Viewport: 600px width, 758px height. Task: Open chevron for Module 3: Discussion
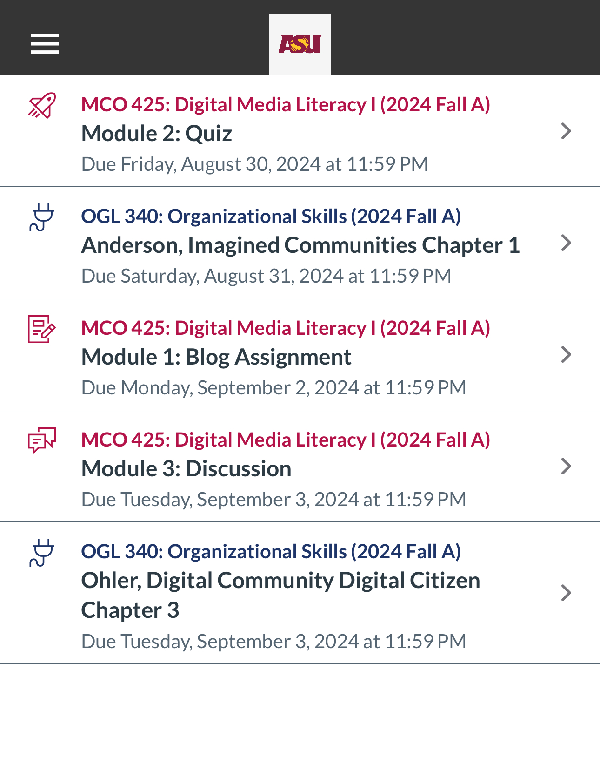pyautogui.click(x=566, y=467)
